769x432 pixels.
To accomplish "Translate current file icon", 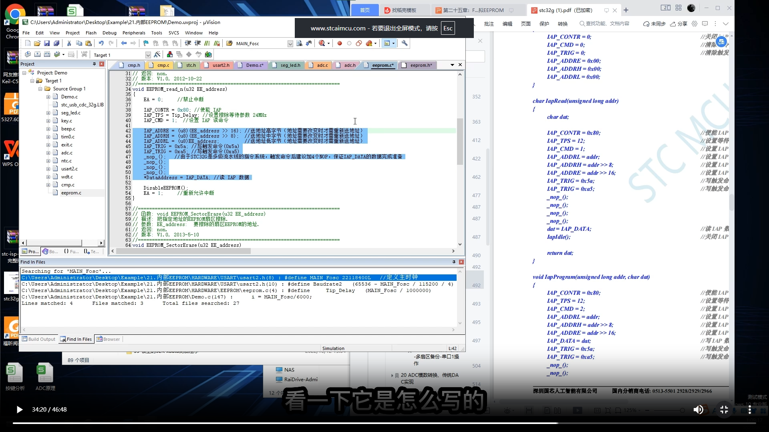I will tap(28, 54).
